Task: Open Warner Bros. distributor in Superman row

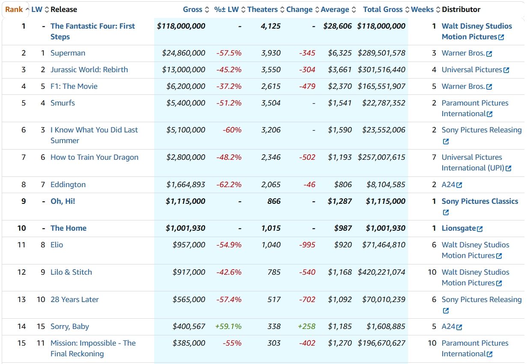Action: (464, 53)
